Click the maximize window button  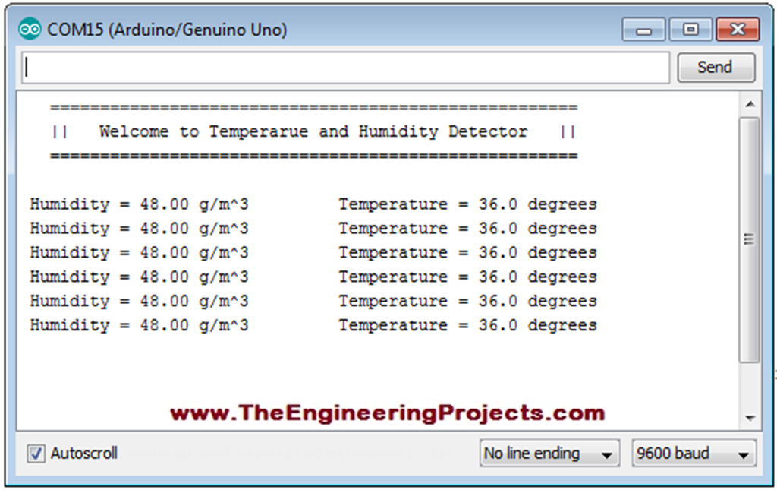click(x=690, y=30)
